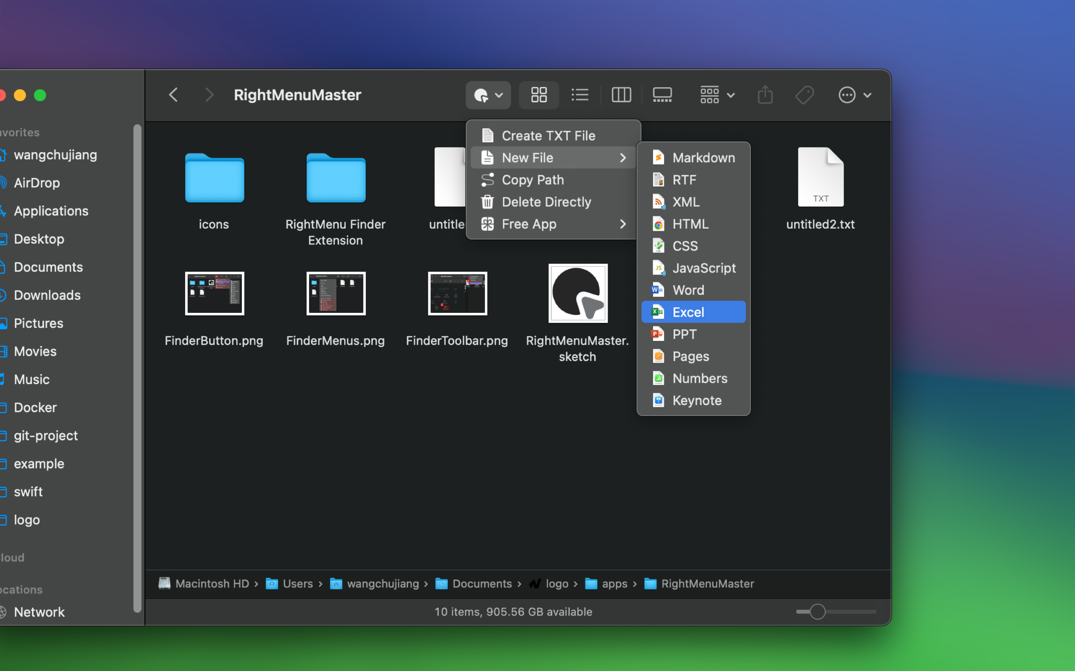Click the grid view icon in toolbar
This screenshot has height=671, width=1075.
(540, 94)
